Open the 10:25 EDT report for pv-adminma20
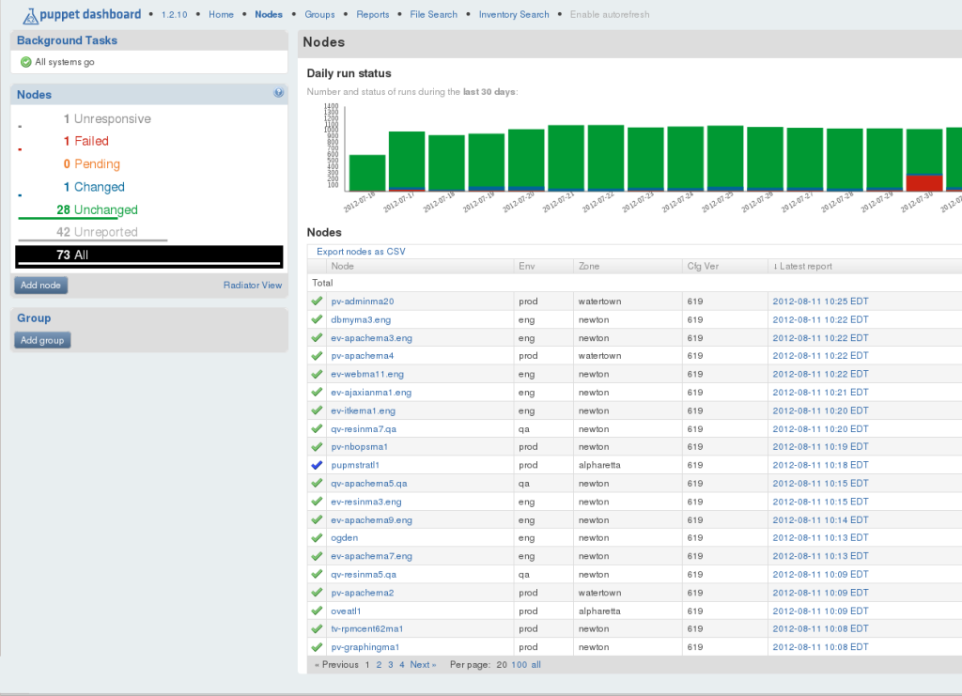 [820, 302]
